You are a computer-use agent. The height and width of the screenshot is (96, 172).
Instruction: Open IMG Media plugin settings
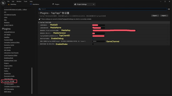click(7, 50)
